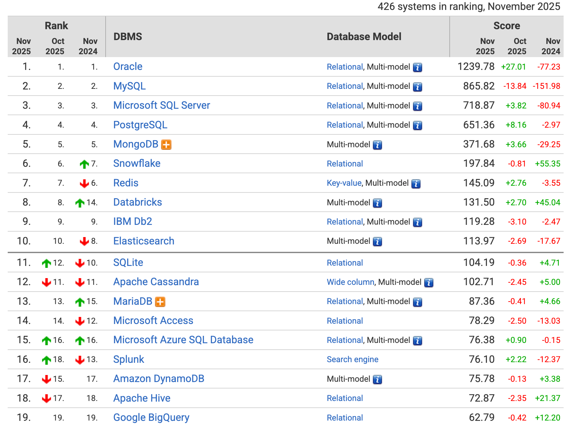Image resolution: width=588 pixels, height=426 pixels.
Task: Open the Google BigQuery link
Action: tap(151, 417)
